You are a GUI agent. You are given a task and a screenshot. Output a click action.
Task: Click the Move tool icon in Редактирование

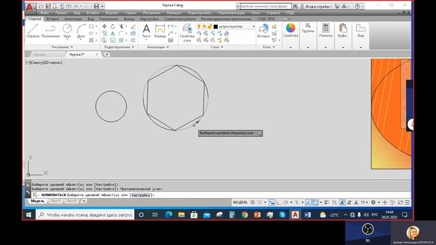pyautogui.click(x=104, y=27)
